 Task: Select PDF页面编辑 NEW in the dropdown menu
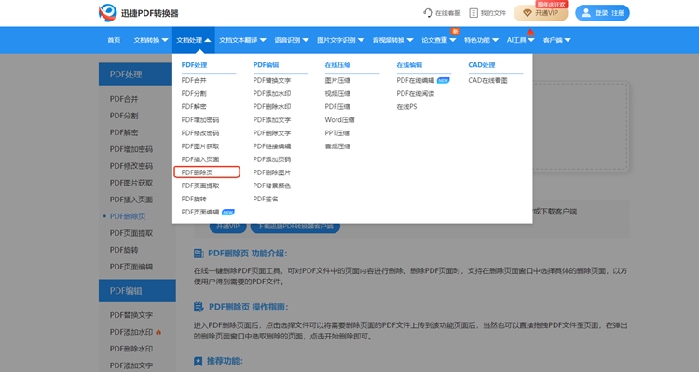coord(208,213)
